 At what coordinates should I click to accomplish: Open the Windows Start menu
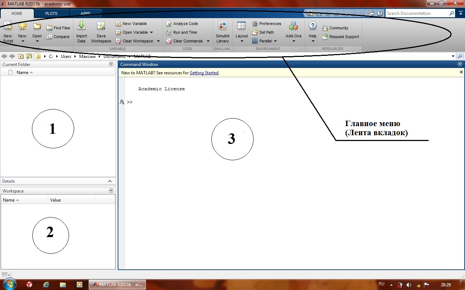9,284
